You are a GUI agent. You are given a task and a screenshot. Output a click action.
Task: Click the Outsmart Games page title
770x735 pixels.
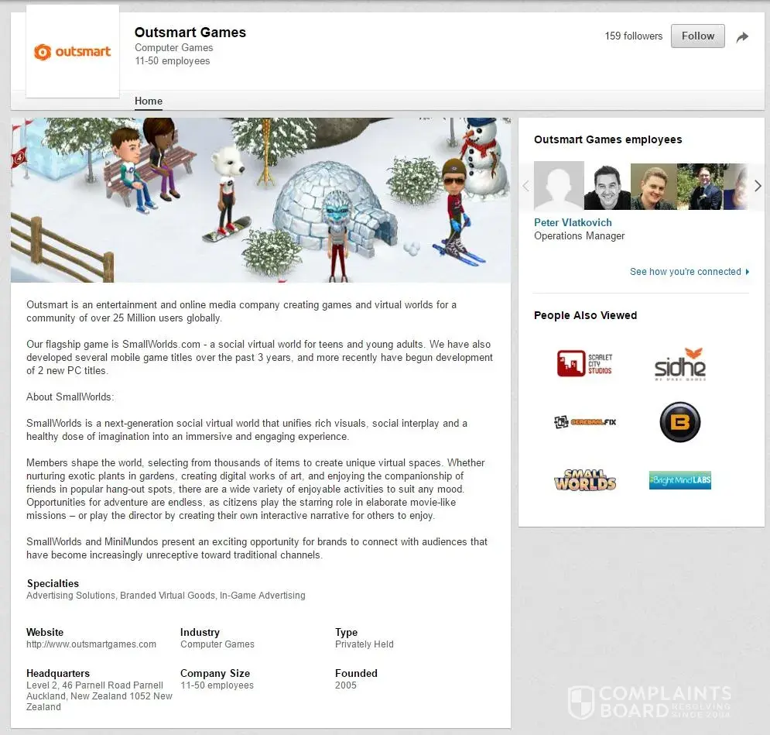190,33
